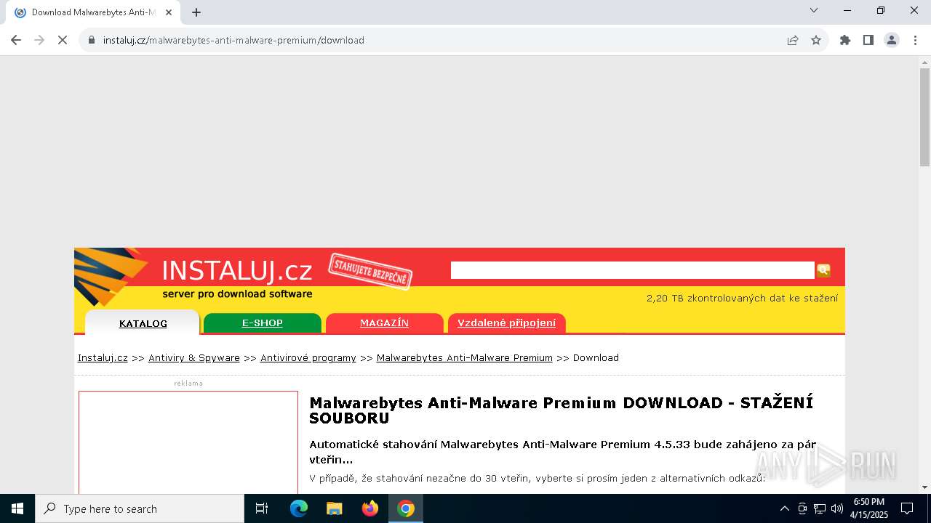Viewport: 931px width, 523px height.
Task: Open Chrome extensions puzzle icon
Action: click(845, 40)
